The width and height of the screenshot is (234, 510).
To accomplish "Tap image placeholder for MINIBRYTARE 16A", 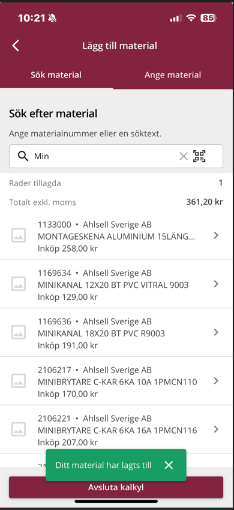I will [x=19, y=429].
